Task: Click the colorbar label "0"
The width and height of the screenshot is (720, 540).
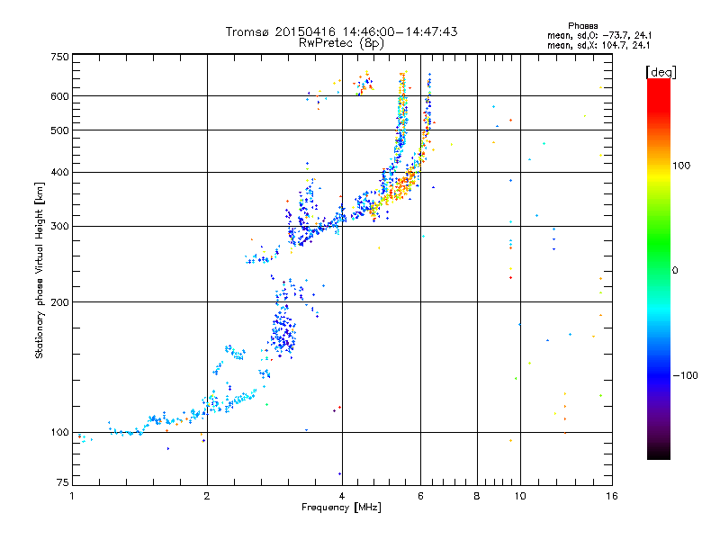Action: (x=675, y=271)
